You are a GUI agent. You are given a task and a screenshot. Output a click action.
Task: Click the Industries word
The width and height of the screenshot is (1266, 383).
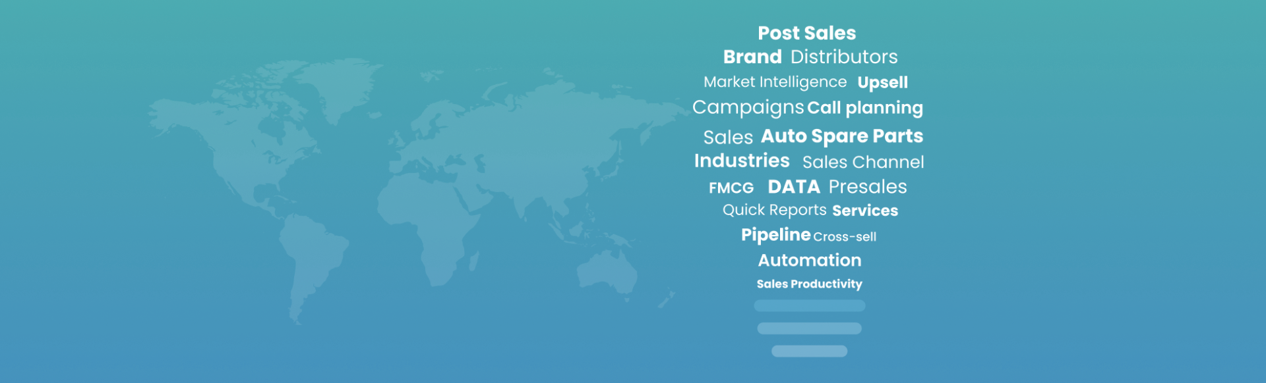[x=742, y=161]
